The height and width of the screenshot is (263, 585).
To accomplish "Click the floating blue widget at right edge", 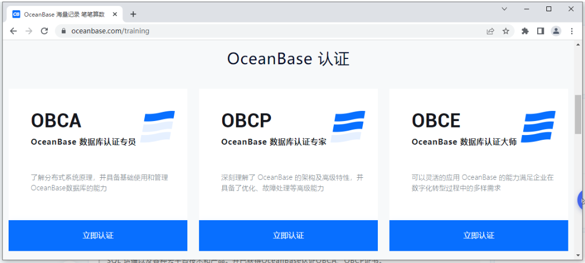I will 581,200.
